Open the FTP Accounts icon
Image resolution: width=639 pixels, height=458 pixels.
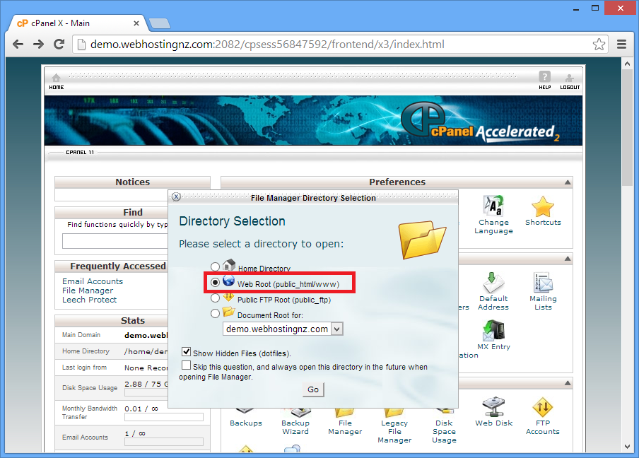(x=542, y=407)
